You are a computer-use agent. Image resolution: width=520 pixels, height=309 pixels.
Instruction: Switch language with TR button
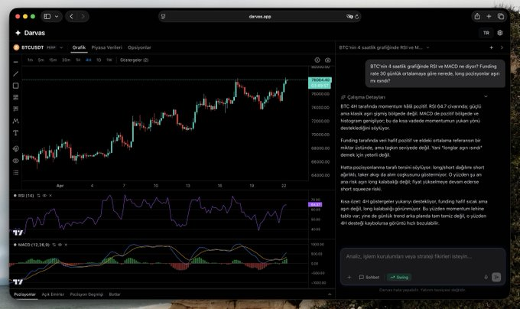[486, 33]
